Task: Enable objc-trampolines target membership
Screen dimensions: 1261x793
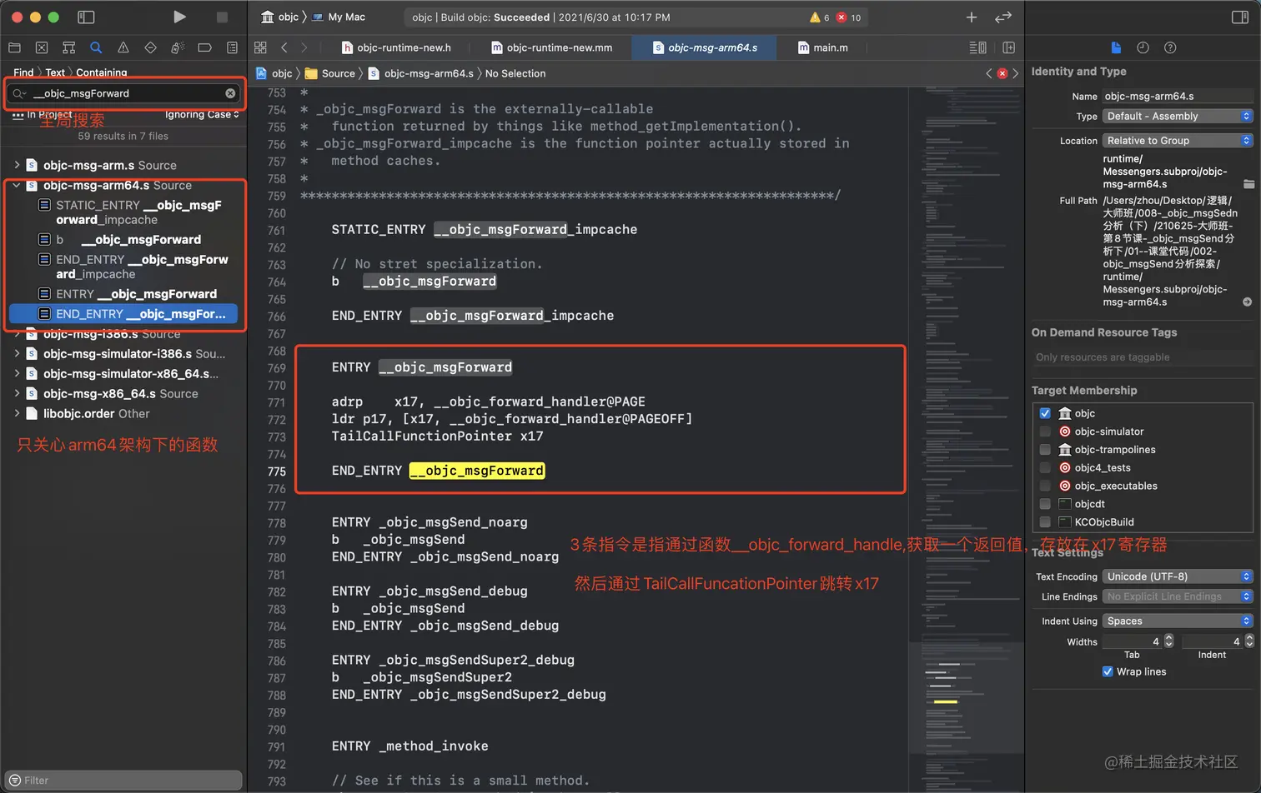Action: [1045, 450]
